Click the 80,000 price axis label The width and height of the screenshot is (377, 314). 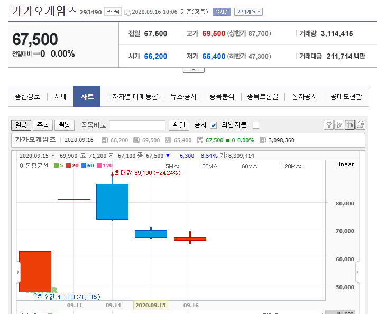(345, 203)
